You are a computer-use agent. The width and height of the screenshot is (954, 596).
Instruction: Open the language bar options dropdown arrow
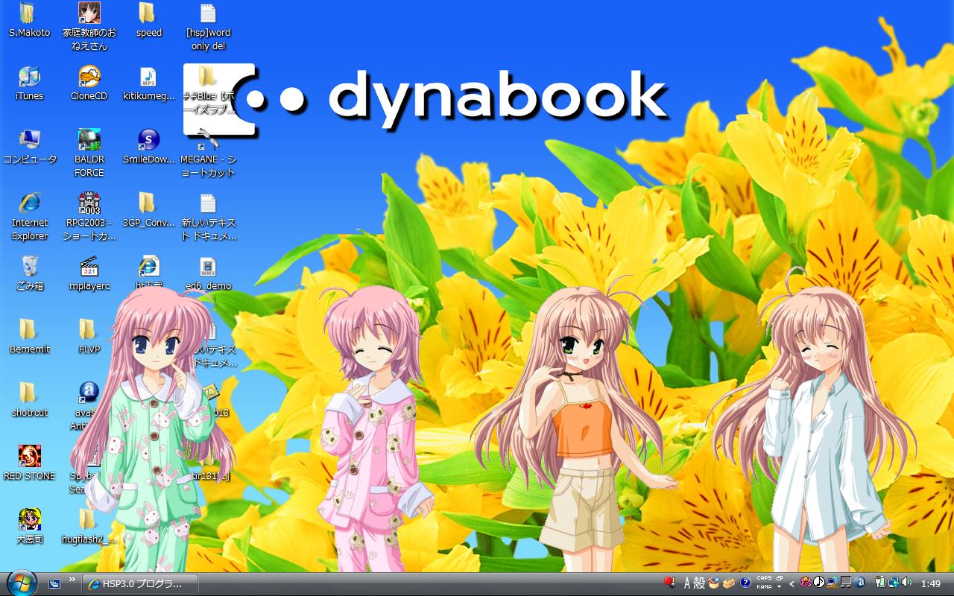[779, 587]
